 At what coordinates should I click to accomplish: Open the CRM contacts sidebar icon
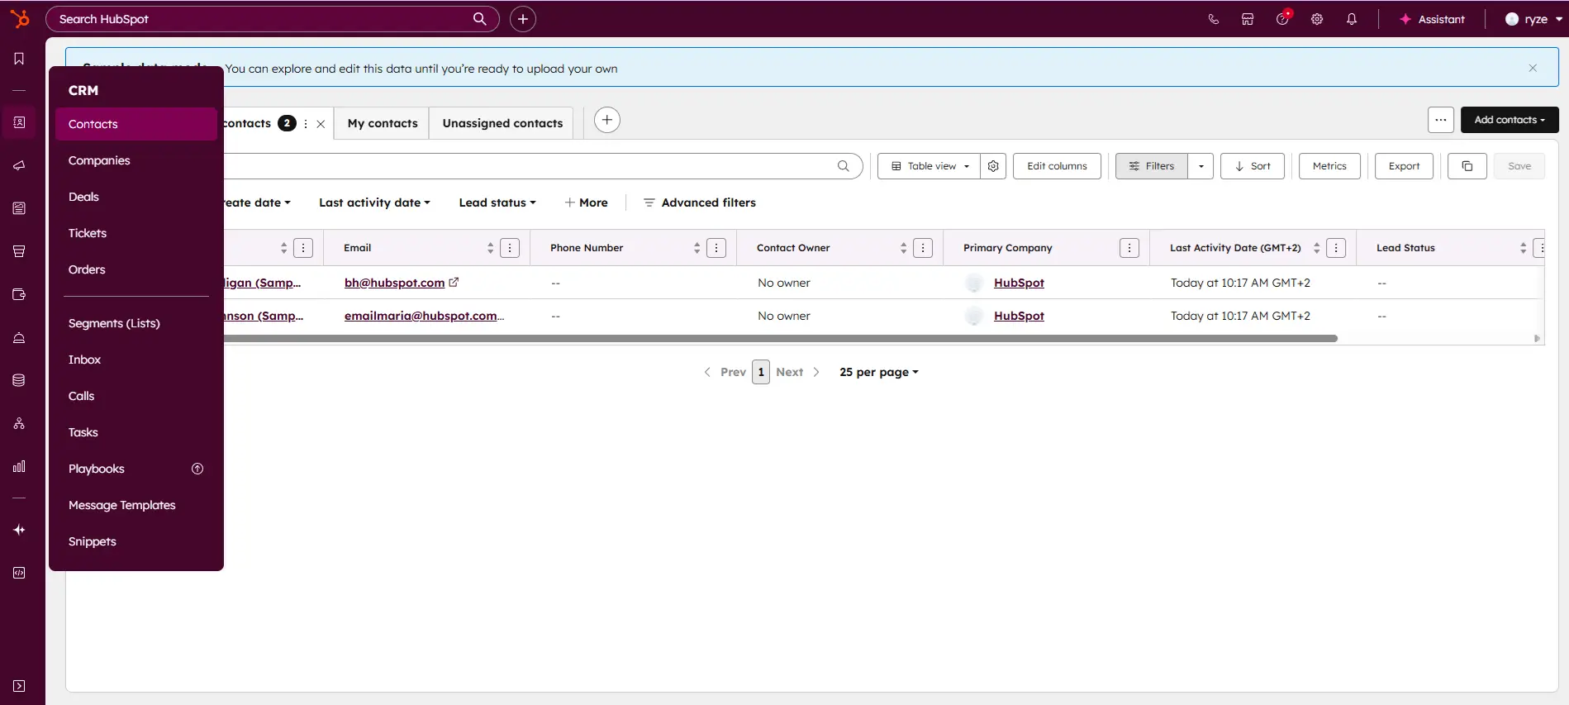pos(19,122)
